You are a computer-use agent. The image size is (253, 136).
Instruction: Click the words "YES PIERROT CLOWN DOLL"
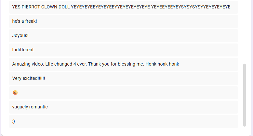click(x=41, y=7)
